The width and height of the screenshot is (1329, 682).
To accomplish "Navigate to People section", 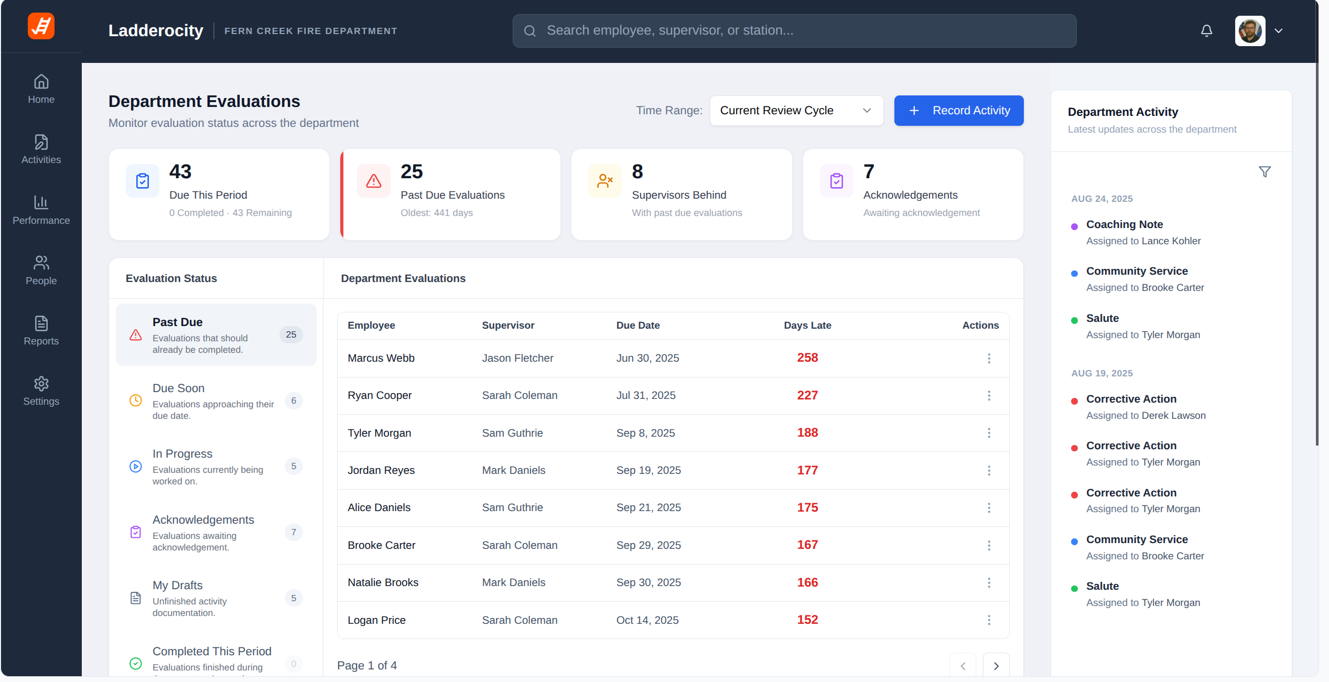I will click(x=41, y=270).
